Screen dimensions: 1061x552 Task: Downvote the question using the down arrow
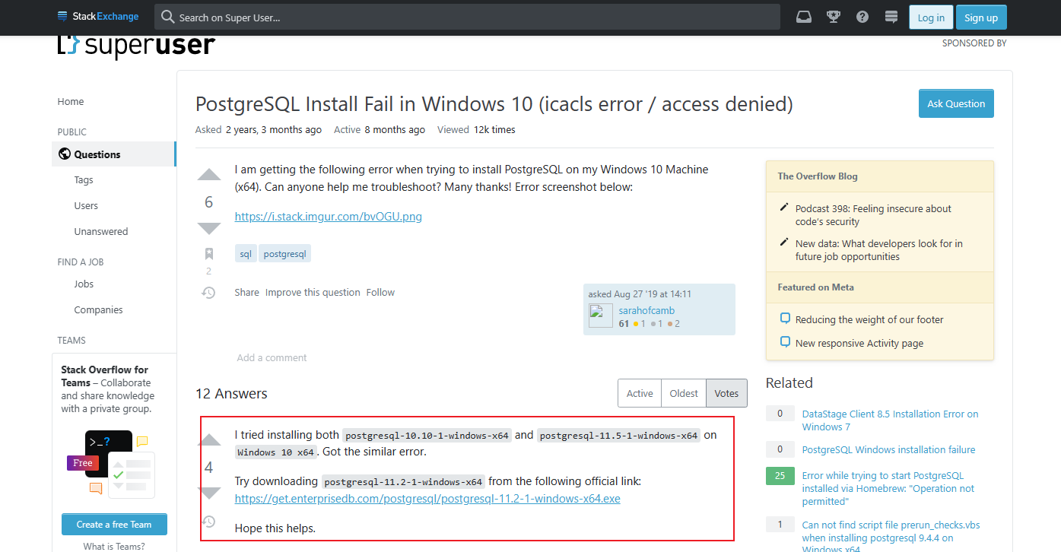coord(208,228)
